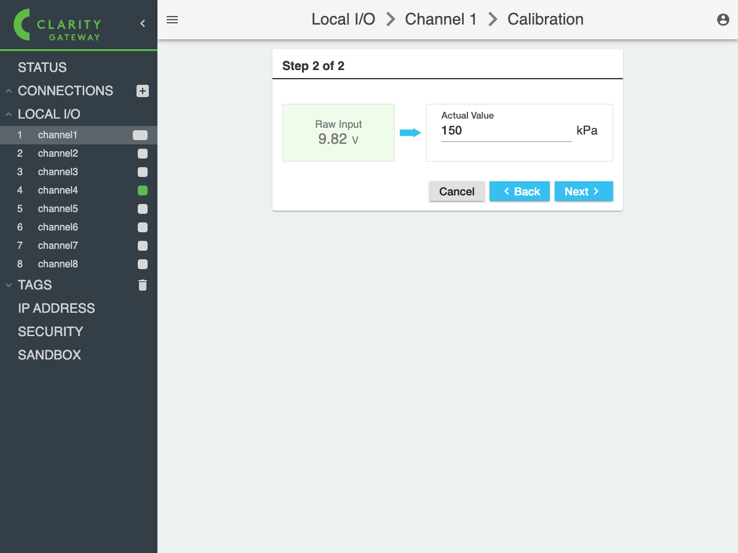Screen dimensions: 738x553
Task: Click the trash icon beside Tags
Action: [x=143, y=285]
